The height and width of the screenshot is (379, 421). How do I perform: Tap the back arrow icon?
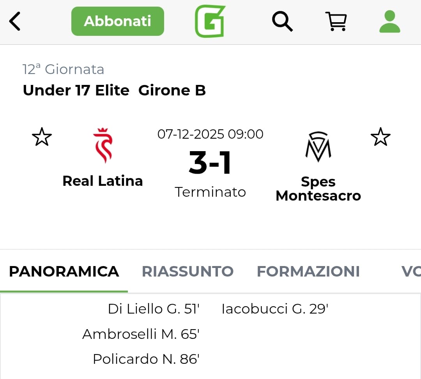pos(15,21)
